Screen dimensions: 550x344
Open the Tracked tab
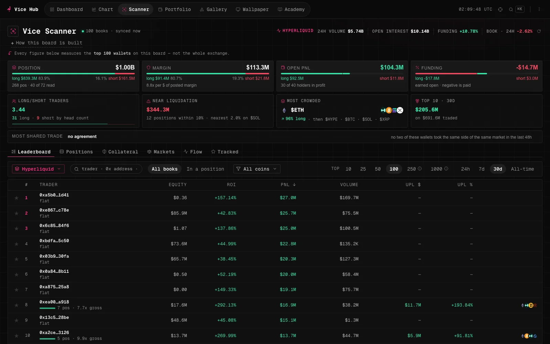click(224, 152)
